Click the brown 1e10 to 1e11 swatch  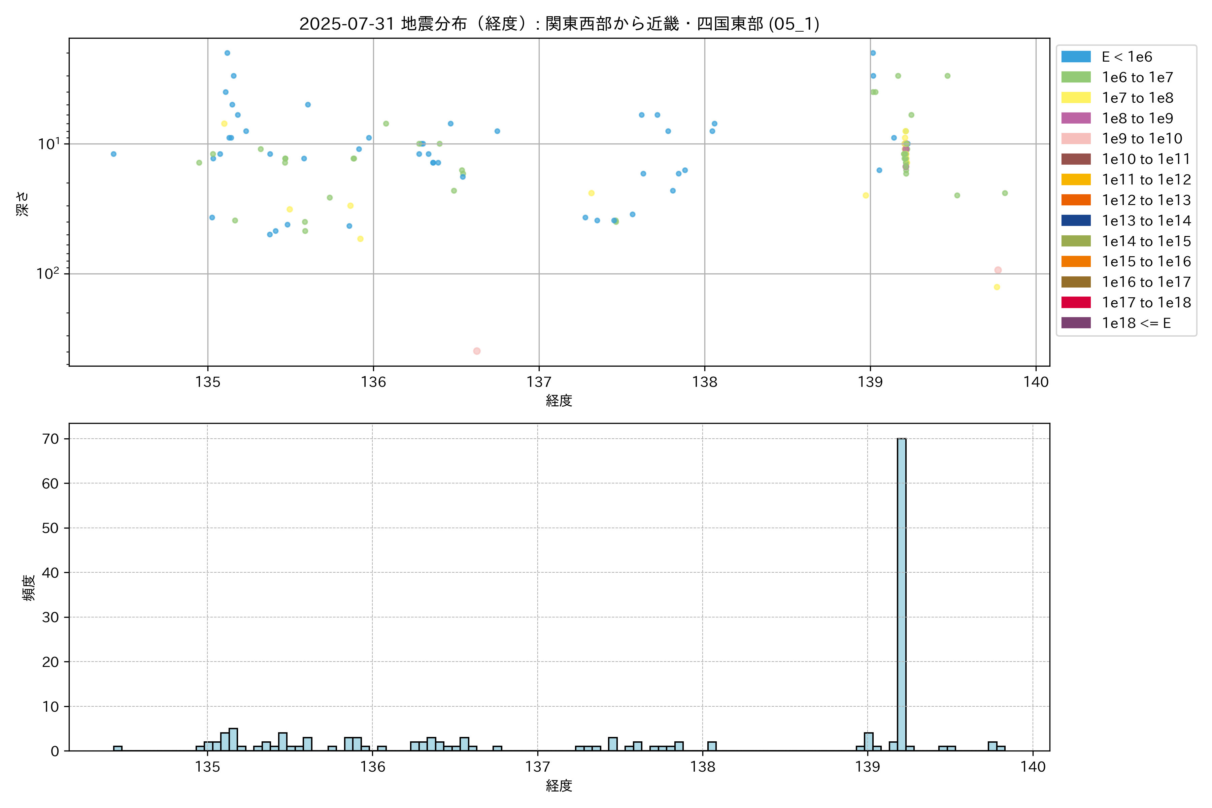pyautogui.click(x=1075, y=159)
